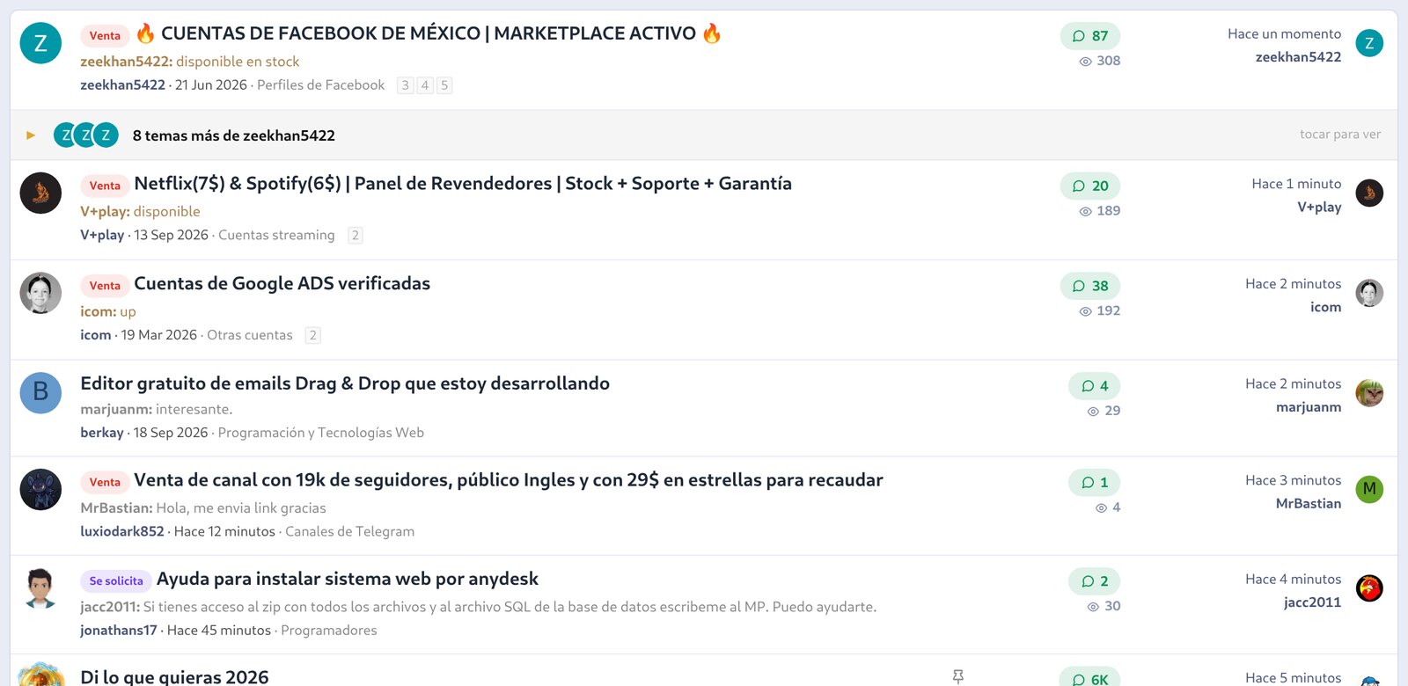1408x686 pixels.
Task: Open 'CUENTAS DE FACEBOOK DE MÉXICO' thread
Action: tap(429, 33)
